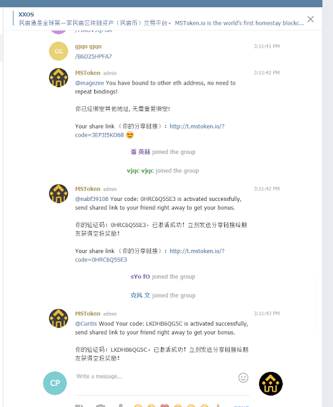The width and height of the screenshot is (333, 407).
Task: Click MSToken avatar on nabf39108 message
Action: (59, 193)
